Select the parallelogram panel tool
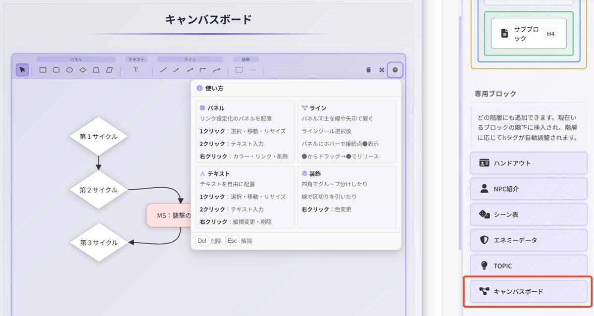This screenshot has height=316, width=594. pos(110,70)
